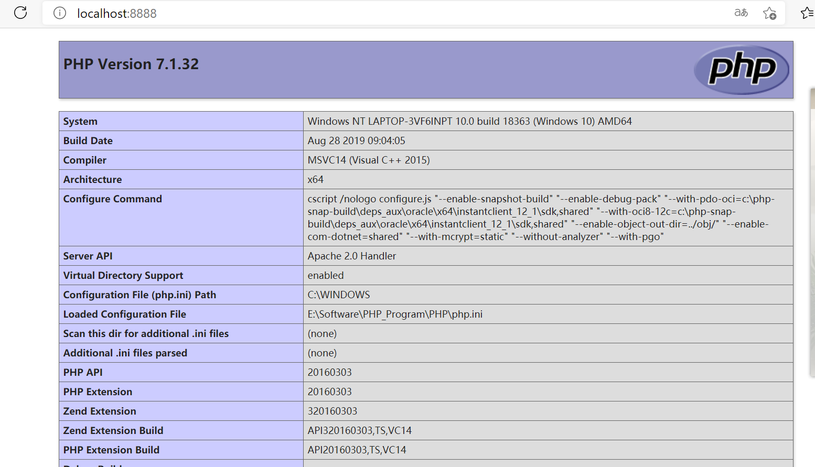Select the cscript /nologo configure command text
This screenshot has width=815, height=467.
541,218
